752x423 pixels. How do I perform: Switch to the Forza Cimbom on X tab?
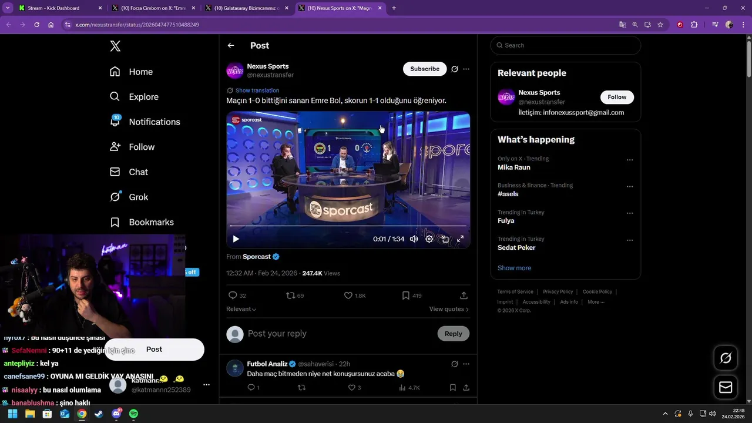click(153, 8)
